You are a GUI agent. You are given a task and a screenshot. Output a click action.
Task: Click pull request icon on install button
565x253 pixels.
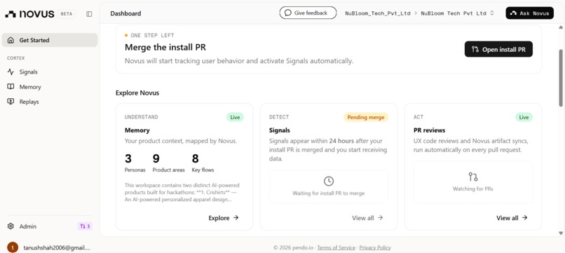click(x=475, y=49)
